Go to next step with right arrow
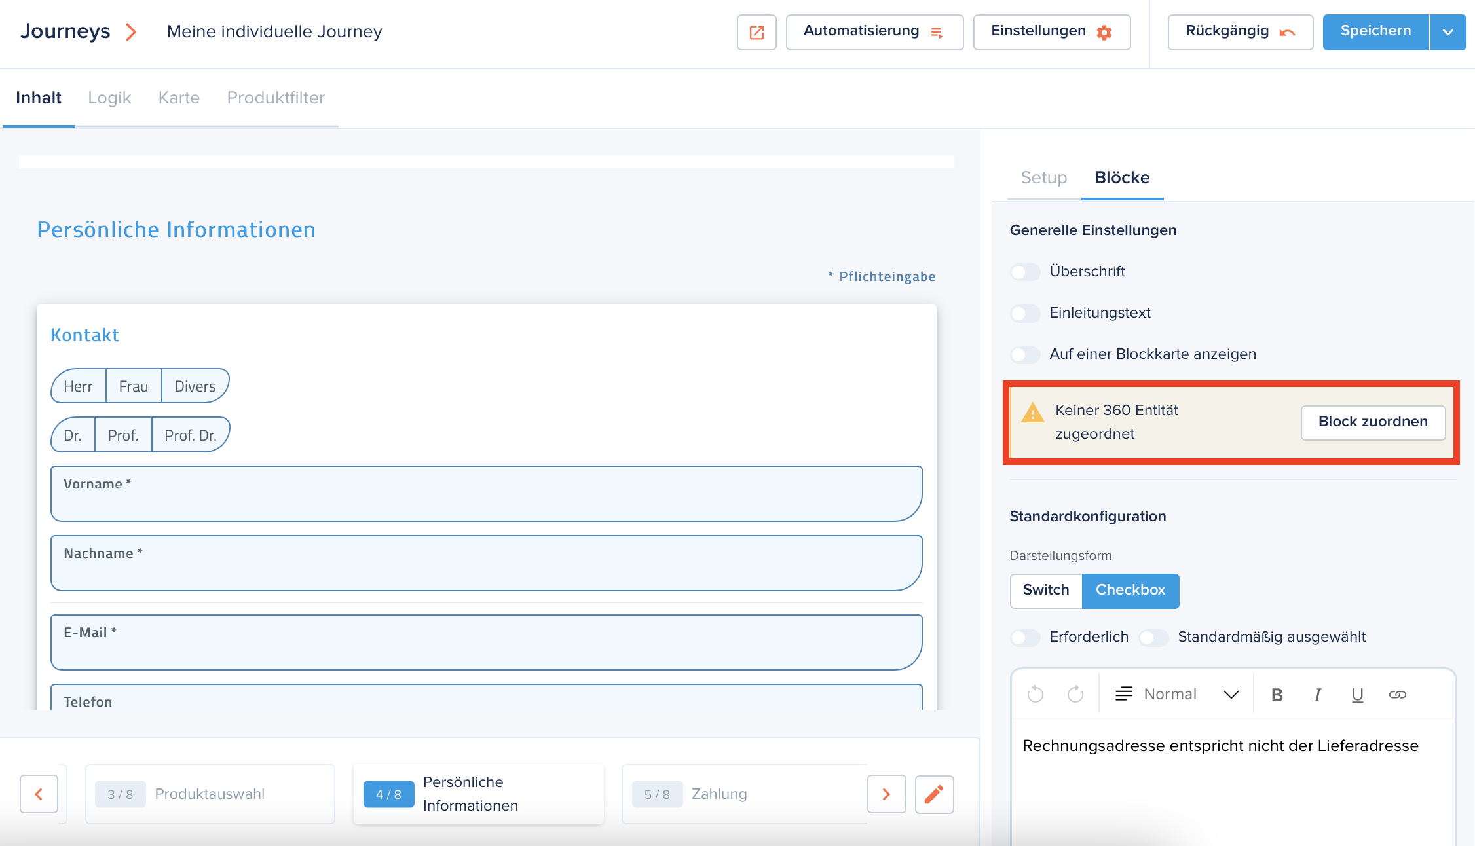 [886, 794]
